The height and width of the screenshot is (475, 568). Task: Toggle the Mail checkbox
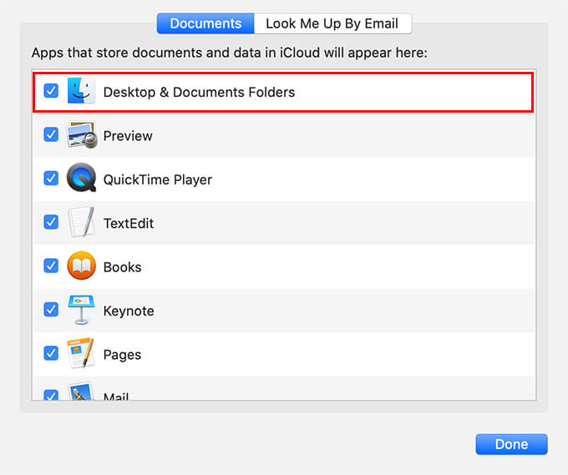(x=51, y=395)
